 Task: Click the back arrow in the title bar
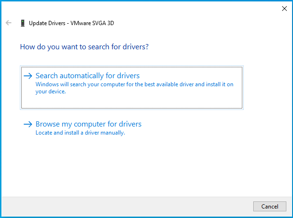coord(8,23)
